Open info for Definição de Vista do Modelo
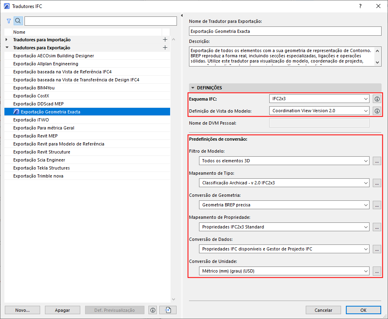388x319 pixels. [x=377, y=111]
